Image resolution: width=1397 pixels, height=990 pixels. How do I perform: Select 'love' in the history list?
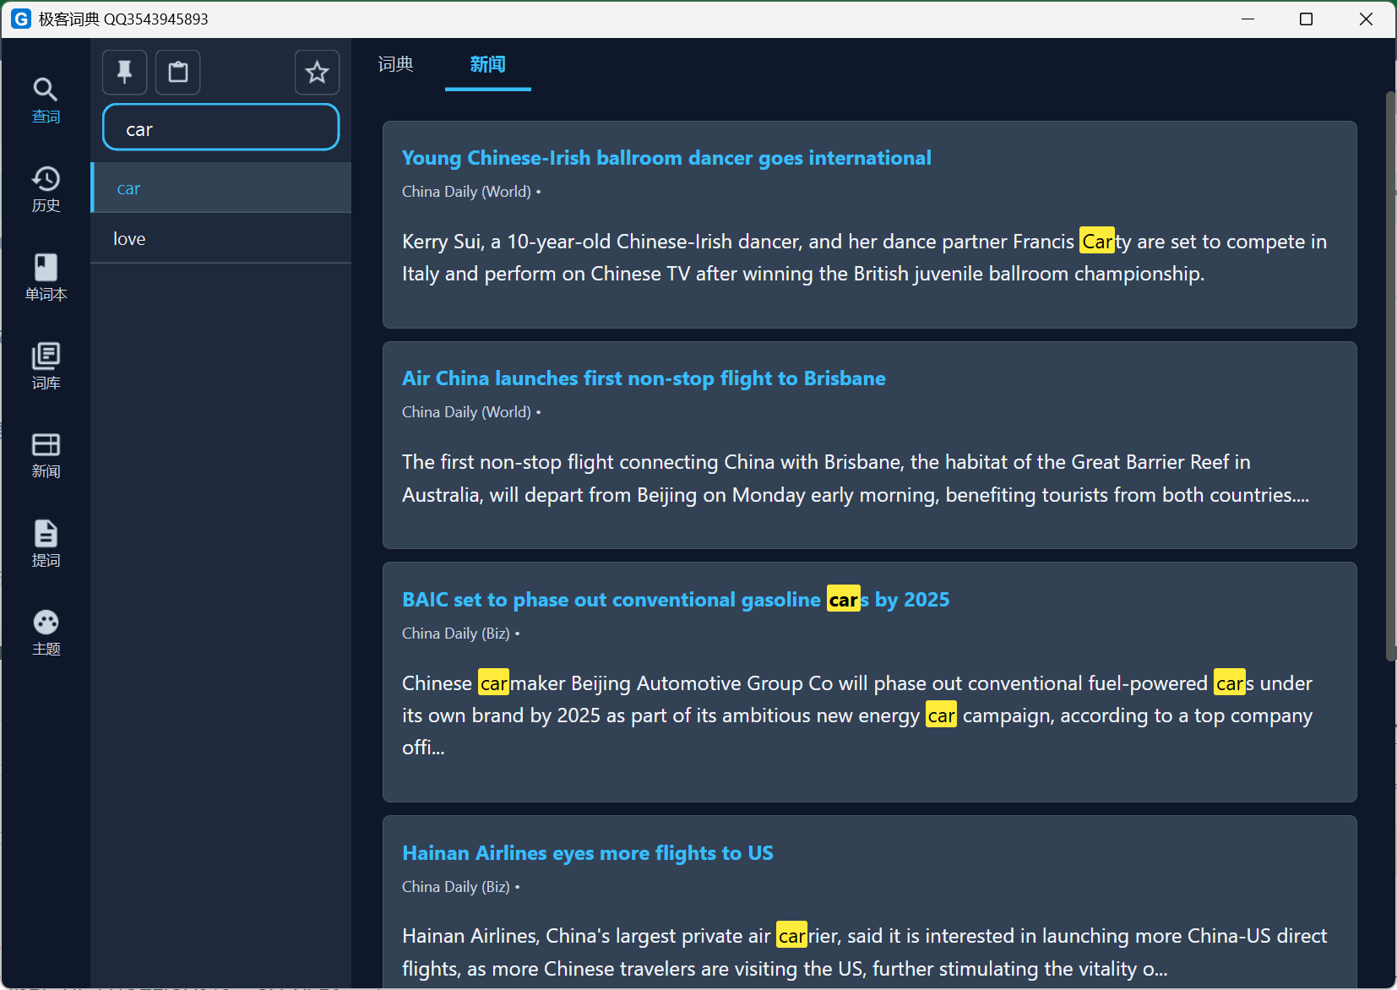[x=220, y=239]
